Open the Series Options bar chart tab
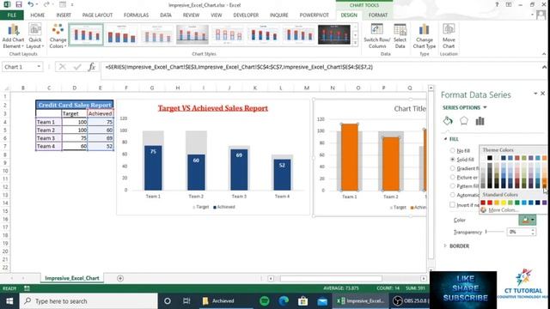 click(480, 121)
